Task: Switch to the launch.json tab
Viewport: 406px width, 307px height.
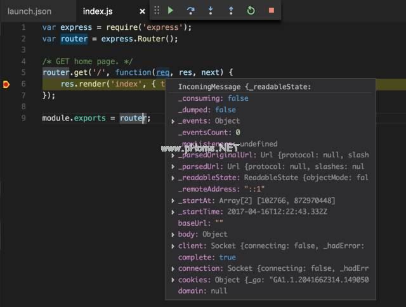Action: [x=29, y=11]
